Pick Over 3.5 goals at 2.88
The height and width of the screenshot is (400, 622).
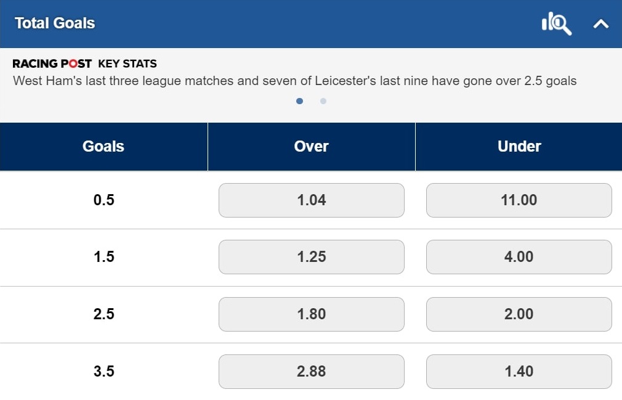tap(311, 371)
